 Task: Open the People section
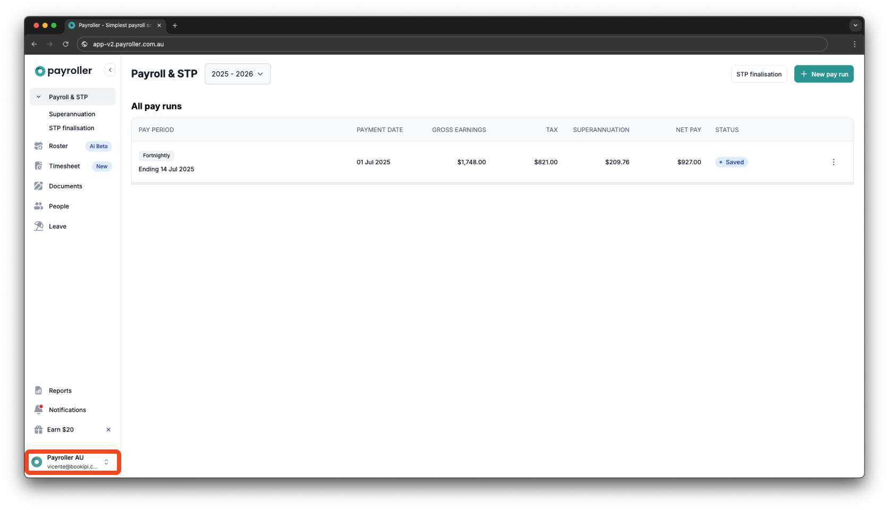58,206
